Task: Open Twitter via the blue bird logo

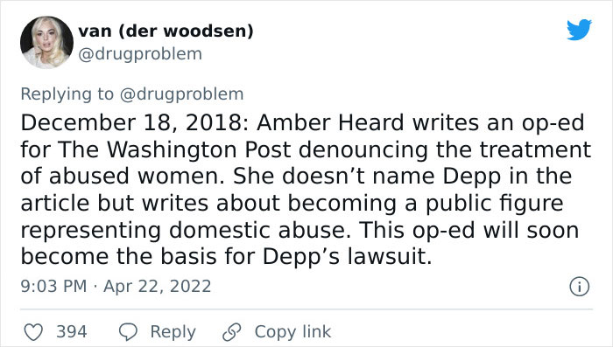Action: 580,29
